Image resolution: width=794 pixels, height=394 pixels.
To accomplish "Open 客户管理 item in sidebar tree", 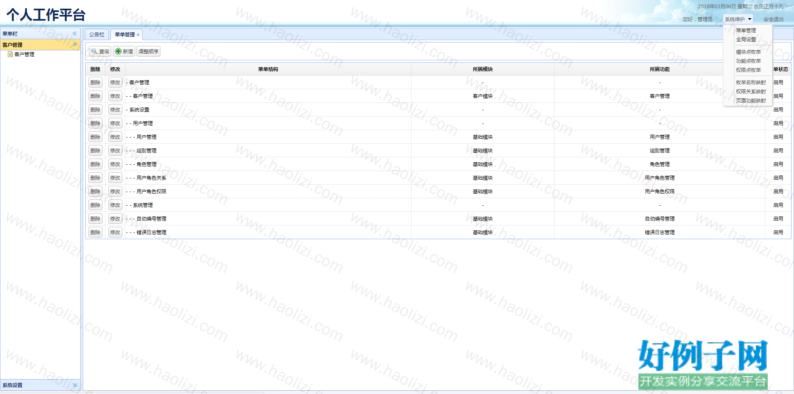I will click(24, 54).
